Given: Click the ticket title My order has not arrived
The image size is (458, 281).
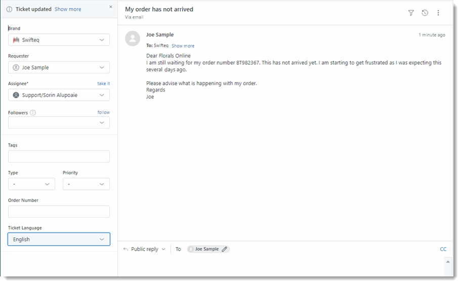Looking at the screenshot, I should (159, 9).
